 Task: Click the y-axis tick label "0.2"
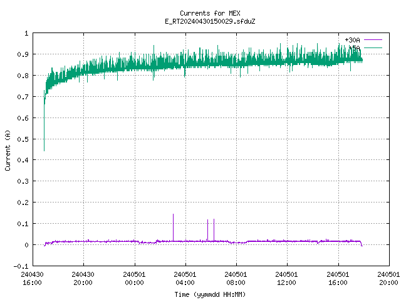pos(23,202)
